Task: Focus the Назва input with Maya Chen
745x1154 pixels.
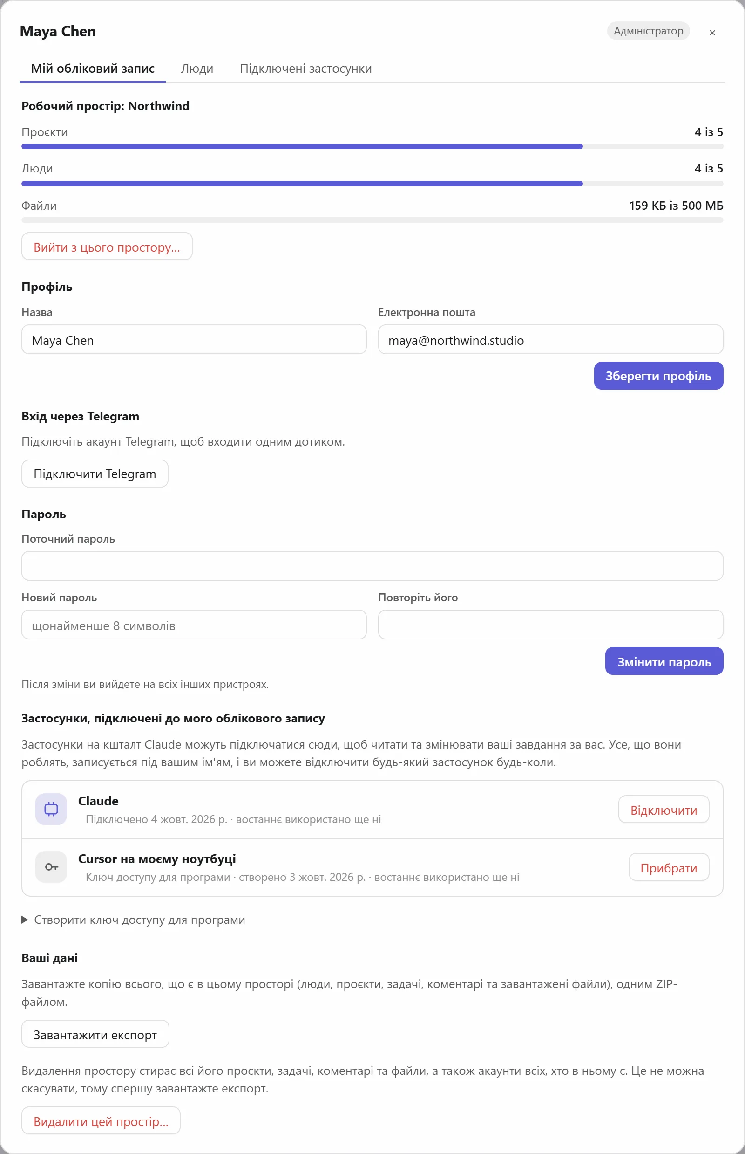Action: coord(194,339)
